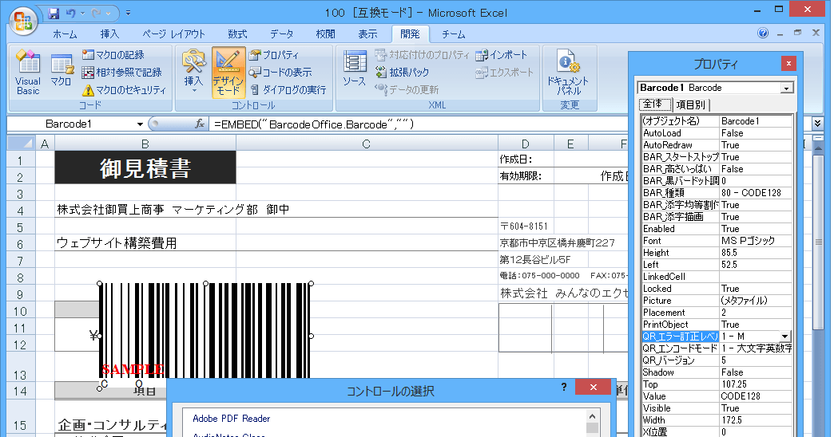
Task: Open QR error correction level dropdown
Action: [x=784, y=337]
